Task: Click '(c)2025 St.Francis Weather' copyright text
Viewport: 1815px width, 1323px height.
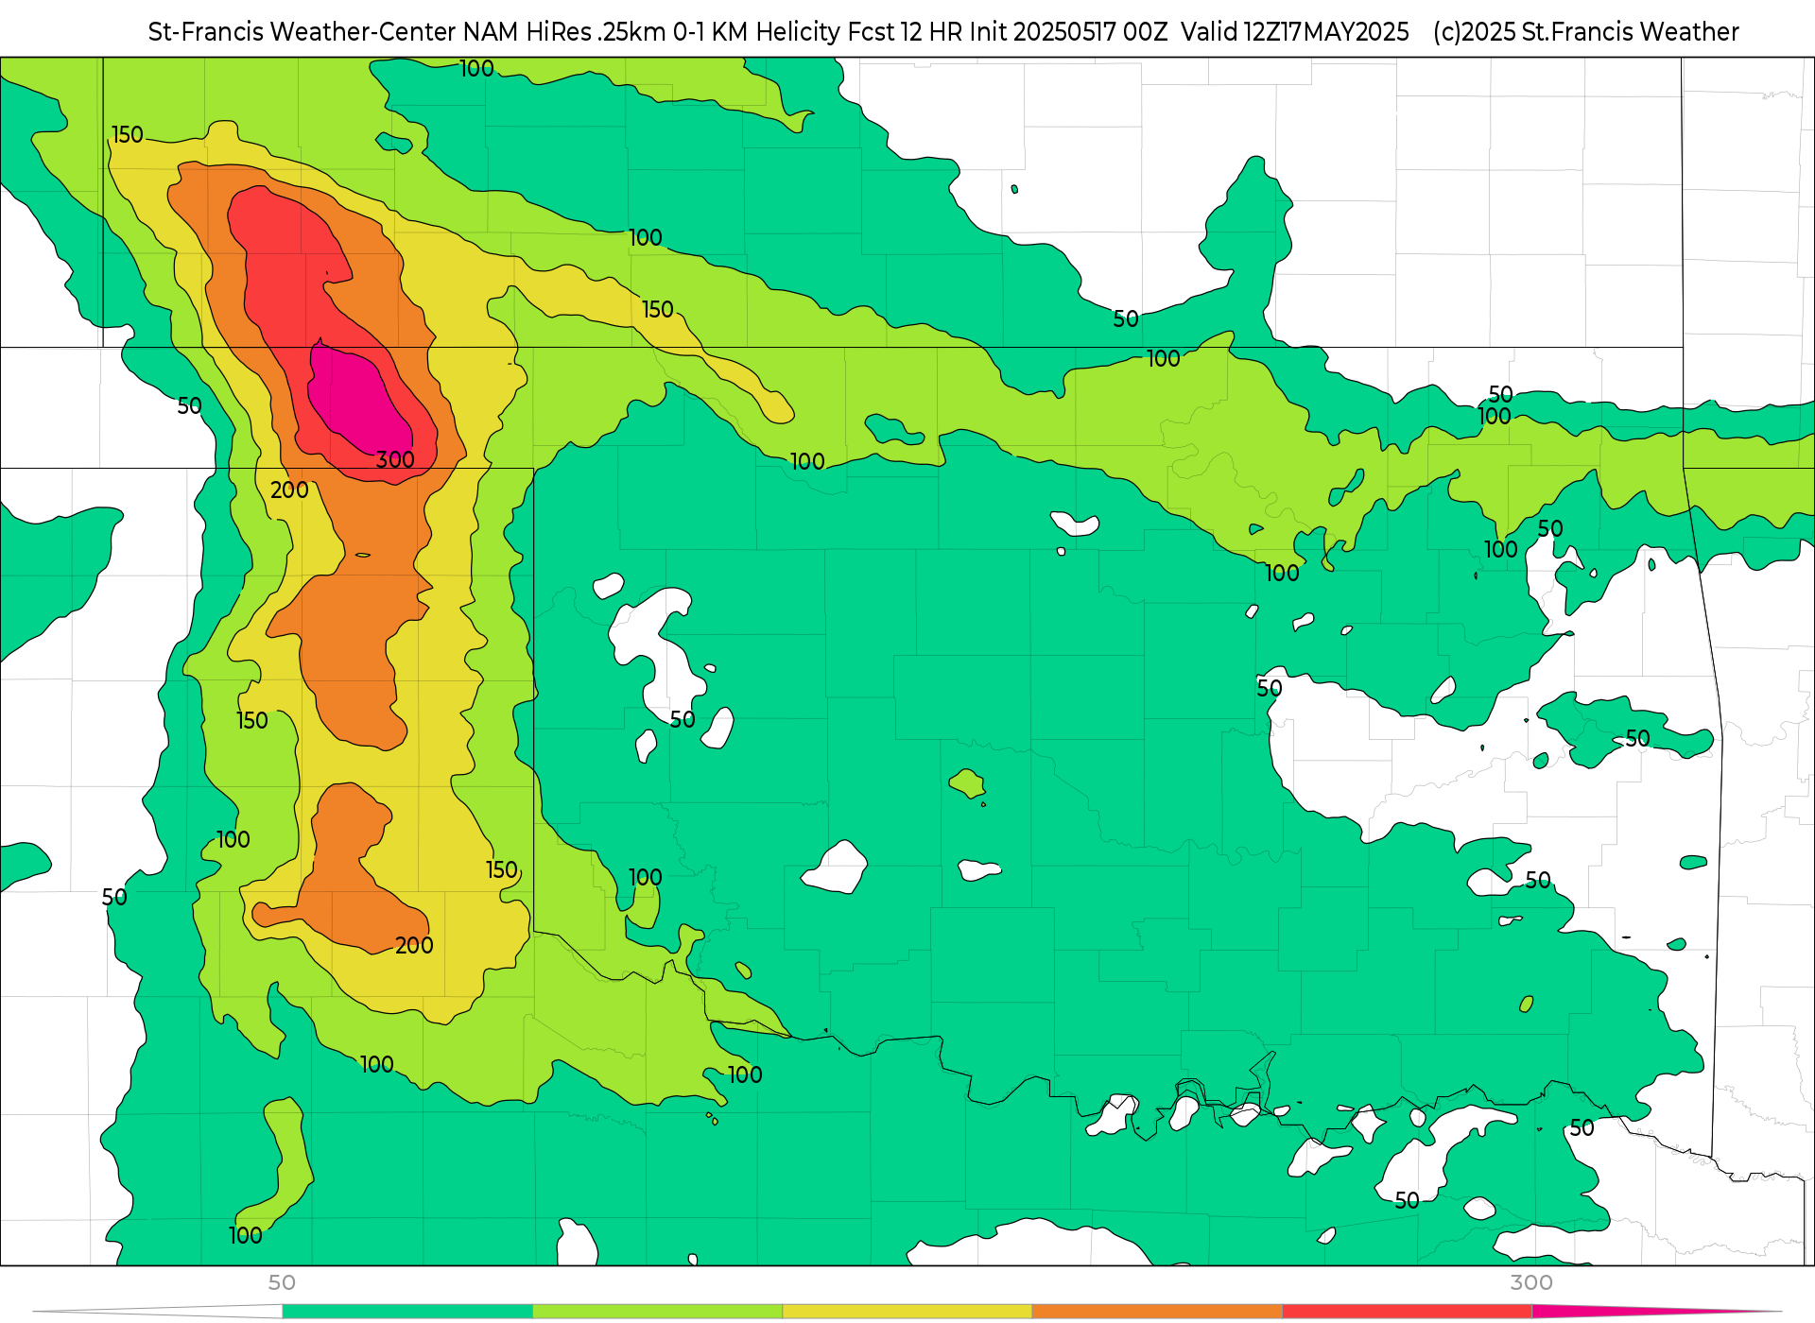Action: (x=1586, y=32)
